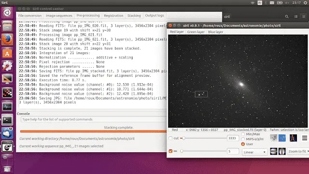Switch file manager to list view
309x174 pixels.
point(296,17)
